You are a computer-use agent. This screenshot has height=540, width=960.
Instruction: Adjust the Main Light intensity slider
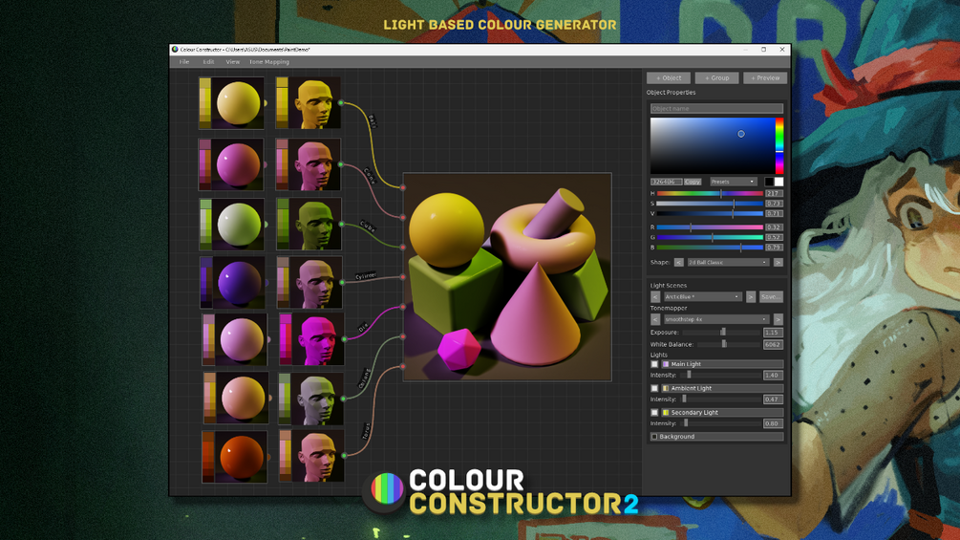click(720, 375)
